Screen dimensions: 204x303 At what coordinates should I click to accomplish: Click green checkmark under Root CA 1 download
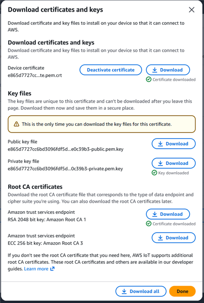[149, 224]
